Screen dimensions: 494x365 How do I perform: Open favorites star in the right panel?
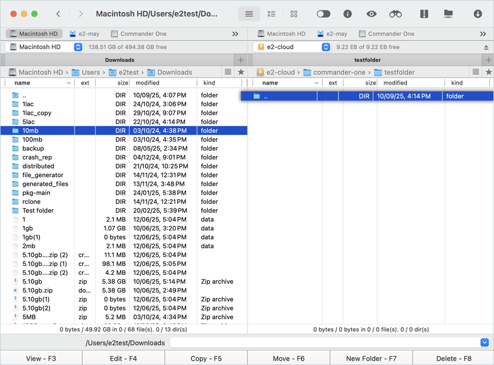click(489, 72)
